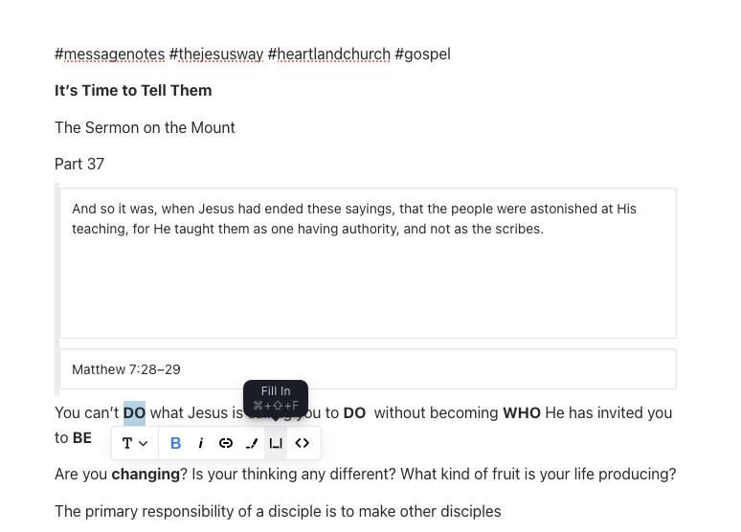This screenshot has width=741, height=532.
Task: Select the highlighted word DO
Action: click(134, 413)
